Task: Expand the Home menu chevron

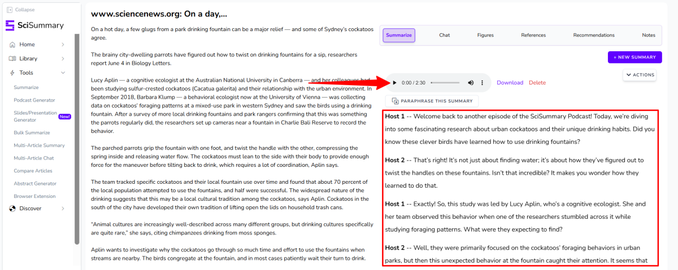Action: click(63, 45)
